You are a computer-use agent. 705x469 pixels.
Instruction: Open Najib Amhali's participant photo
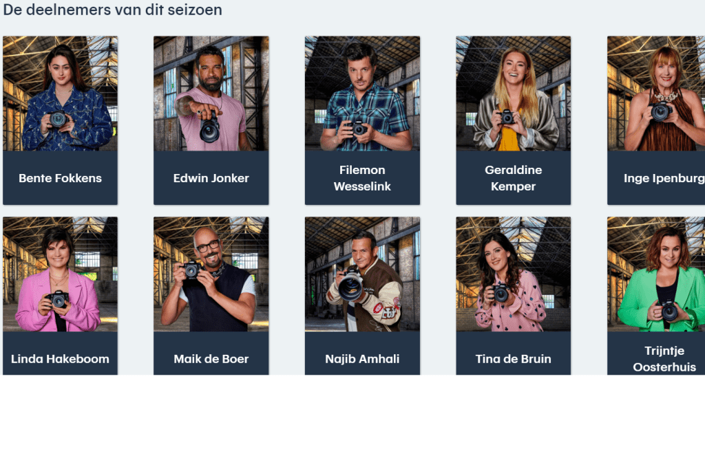click(362, 274)
